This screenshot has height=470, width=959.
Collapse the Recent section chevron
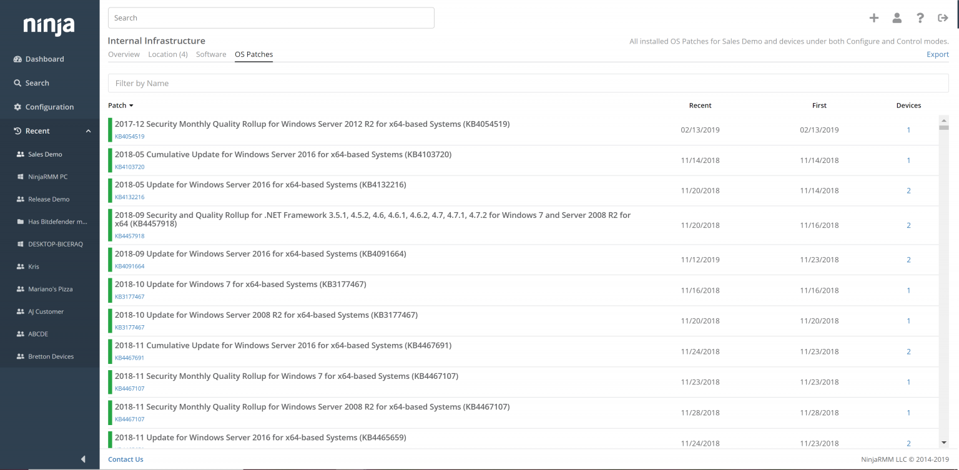click(x=88, y=131)
